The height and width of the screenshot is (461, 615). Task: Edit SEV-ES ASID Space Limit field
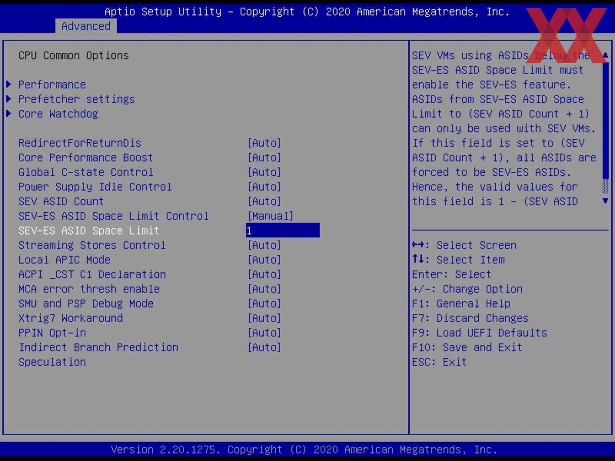pyautogui.click(x=283, y=230)
